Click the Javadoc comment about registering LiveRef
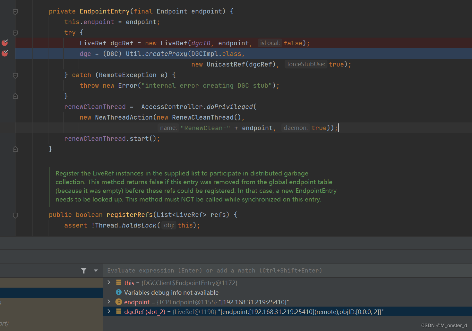Viewport: 472px width, 331px height. coord(196,186)
